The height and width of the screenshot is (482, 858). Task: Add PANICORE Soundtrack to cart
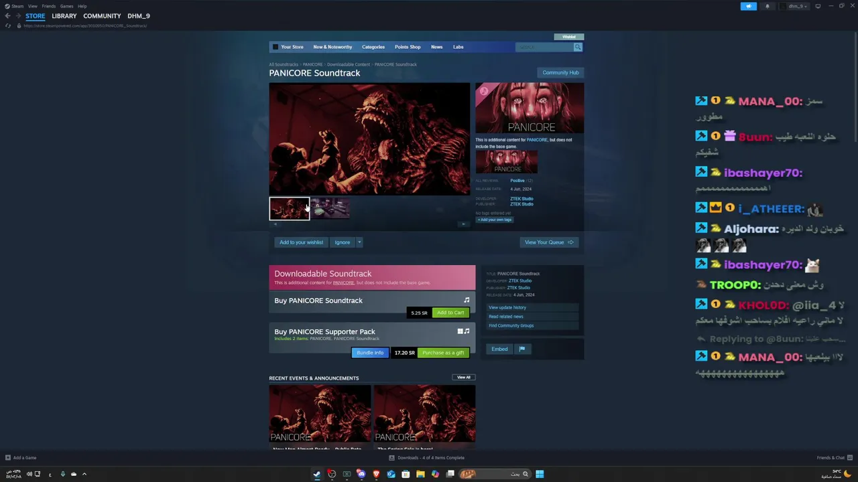pos(450,313)
